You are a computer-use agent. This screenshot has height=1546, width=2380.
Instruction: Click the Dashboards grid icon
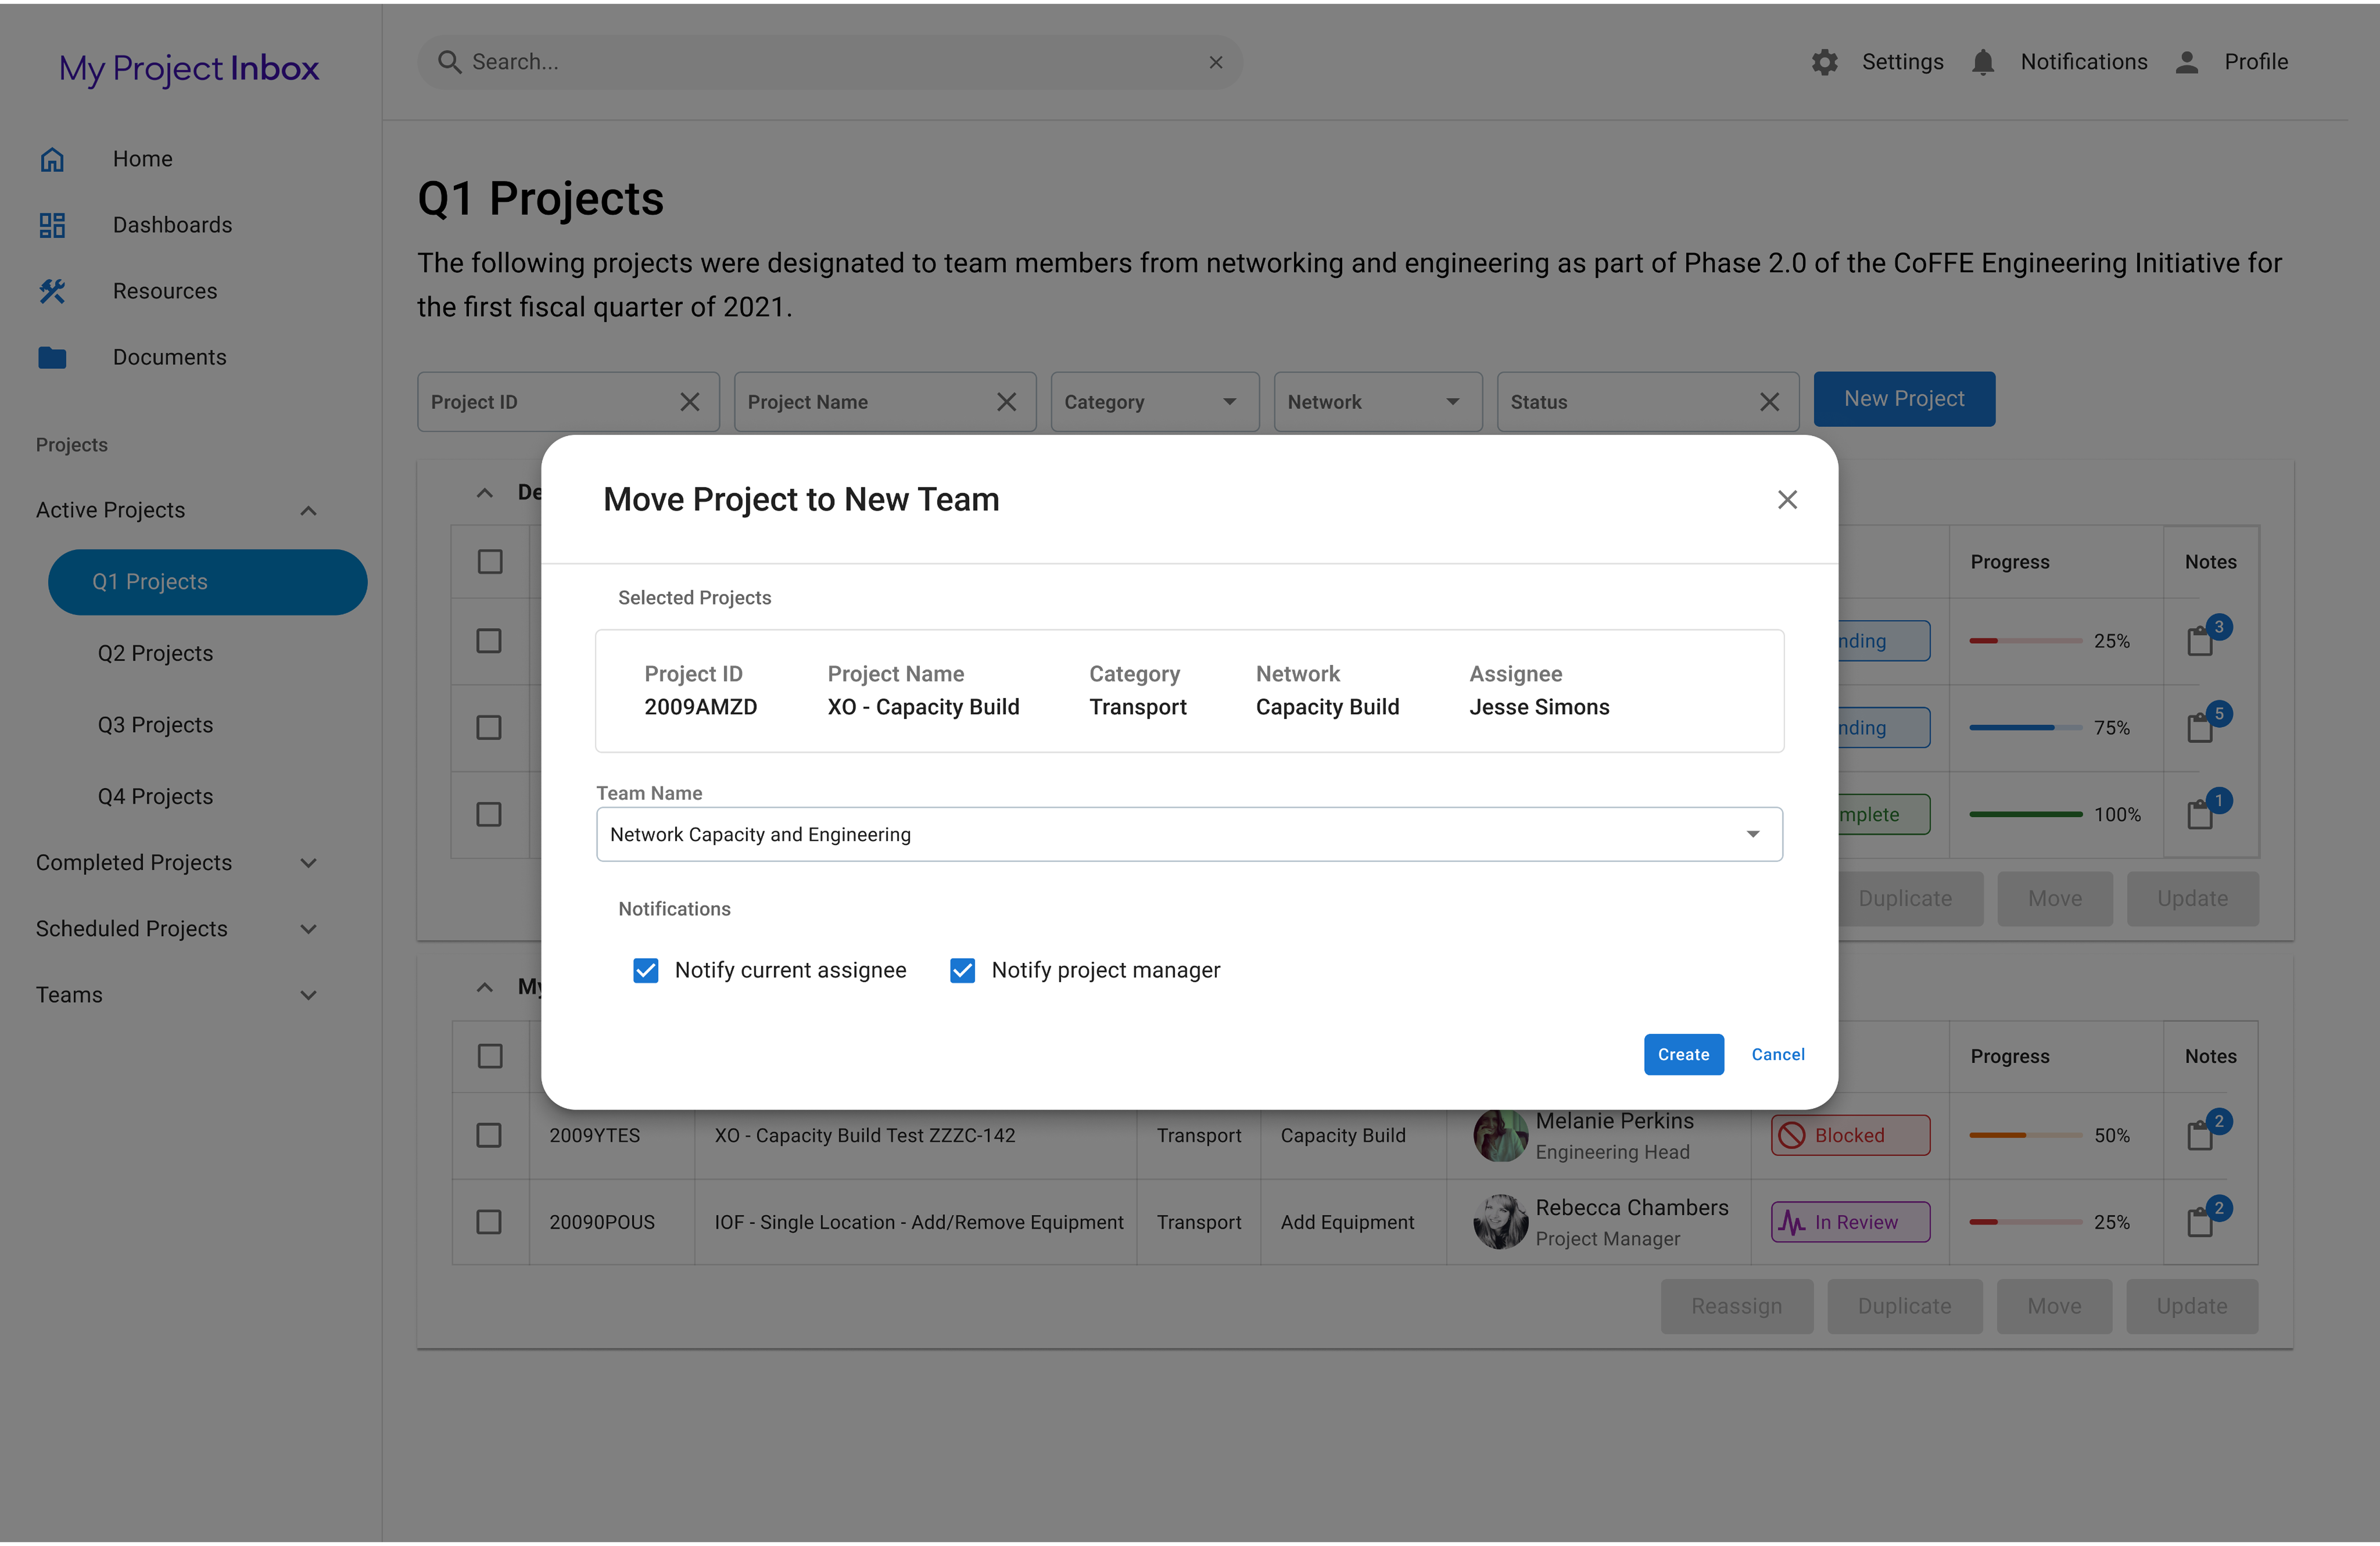click(52, 225)
